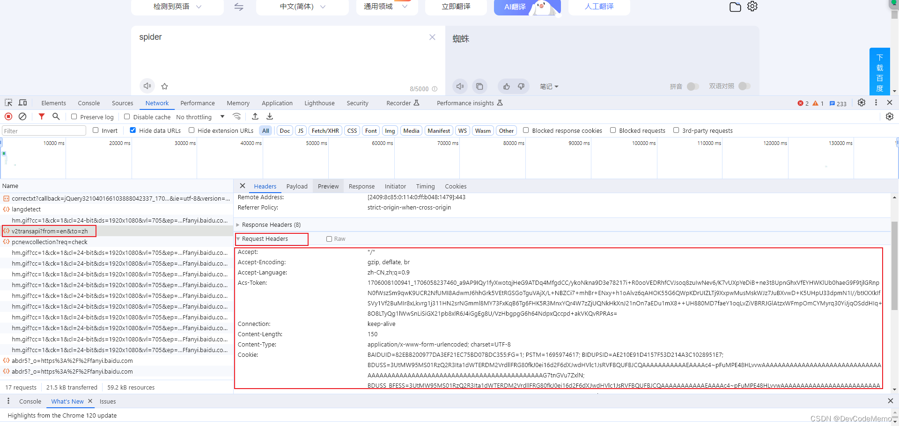The width and height of the screenshot is (899, 426).
Task: Check 3rd-party requests checkbox
Action: 676,130
